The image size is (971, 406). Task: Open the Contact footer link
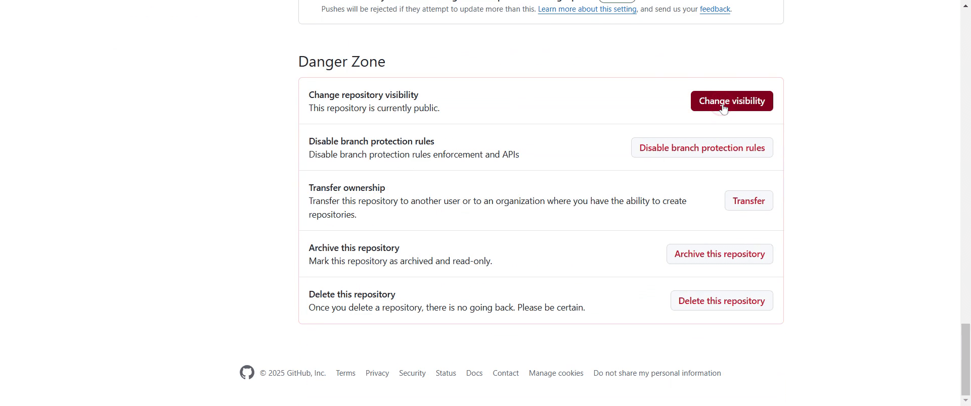(x=506, y=373)
